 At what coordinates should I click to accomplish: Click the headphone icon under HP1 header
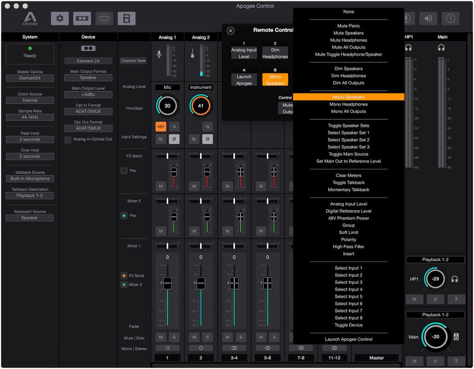click(408, 47)
